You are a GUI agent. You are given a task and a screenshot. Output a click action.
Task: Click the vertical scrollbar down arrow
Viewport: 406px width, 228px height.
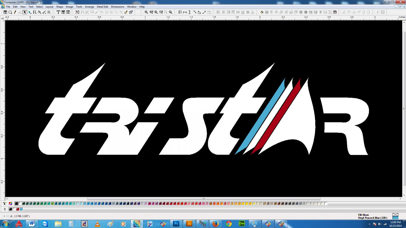[x=404, y=195]
